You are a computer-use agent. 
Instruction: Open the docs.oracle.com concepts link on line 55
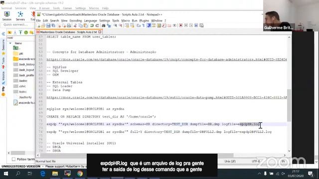tap(166, 60)
